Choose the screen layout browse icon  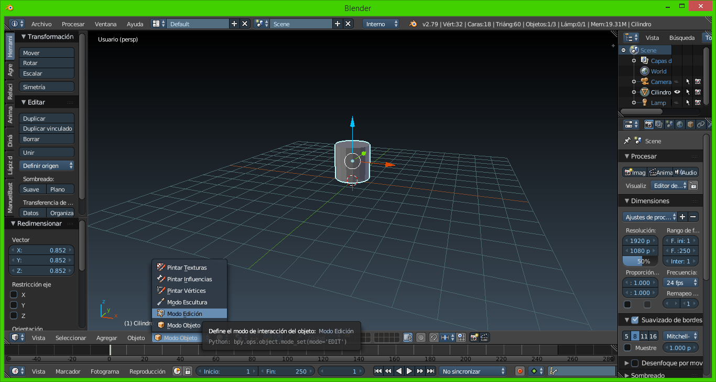pyautogui.click(x=158, y=24)
